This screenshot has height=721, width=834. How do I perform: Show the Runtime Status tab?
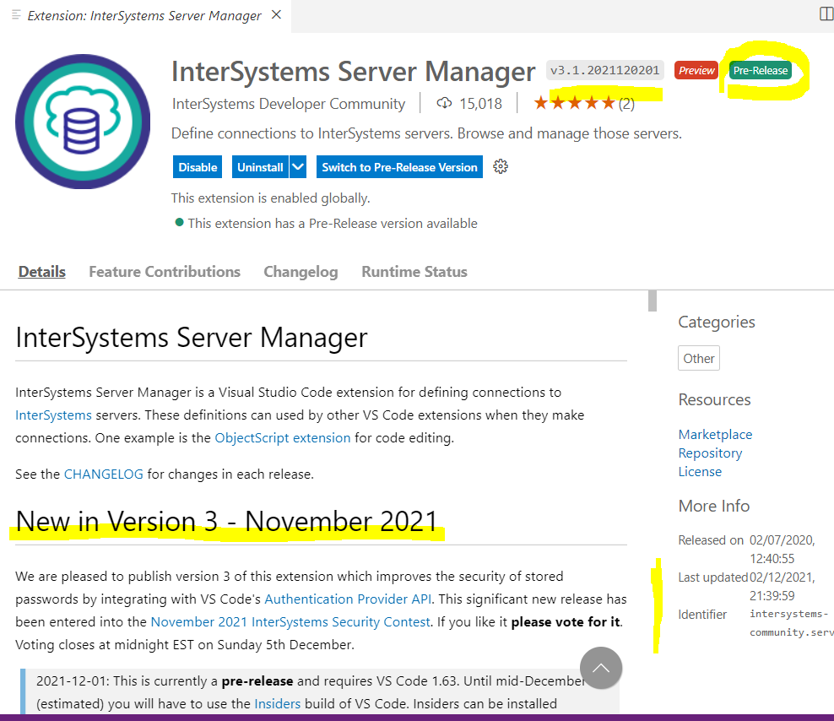[x=414, y=272]
